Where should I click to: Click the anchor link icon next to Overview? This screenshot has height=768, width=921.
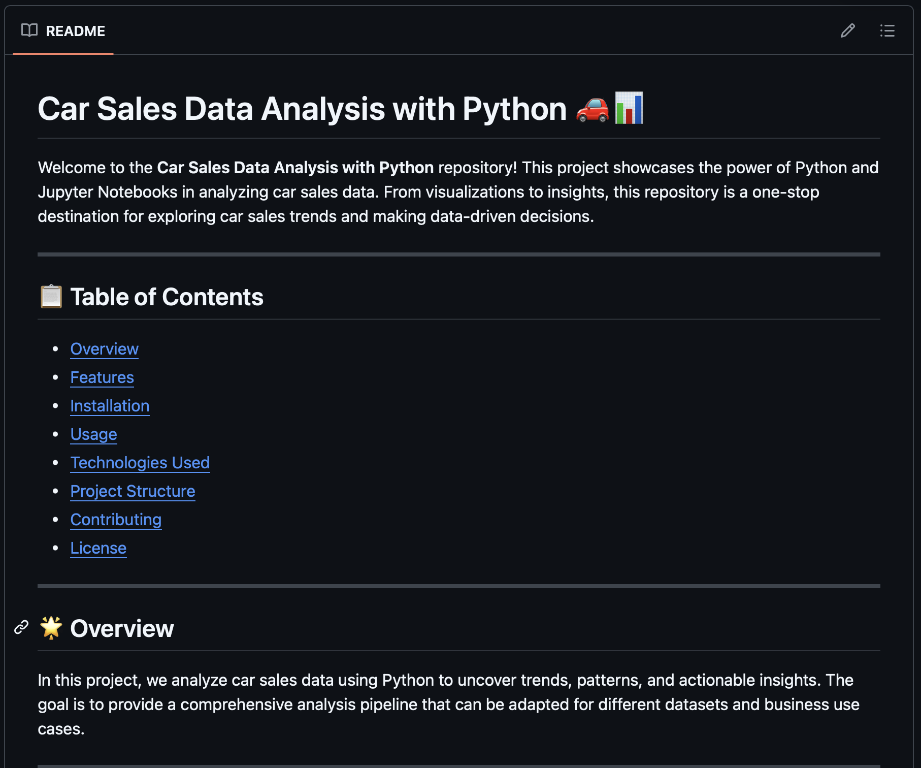click(21, 628)
